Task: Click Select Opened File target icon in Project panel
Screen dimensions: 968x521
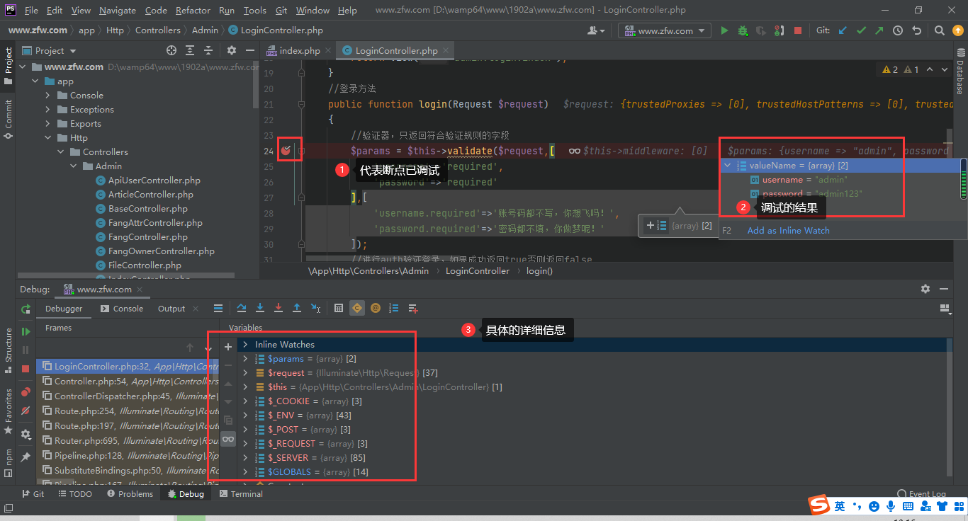Action: point(171,50)
